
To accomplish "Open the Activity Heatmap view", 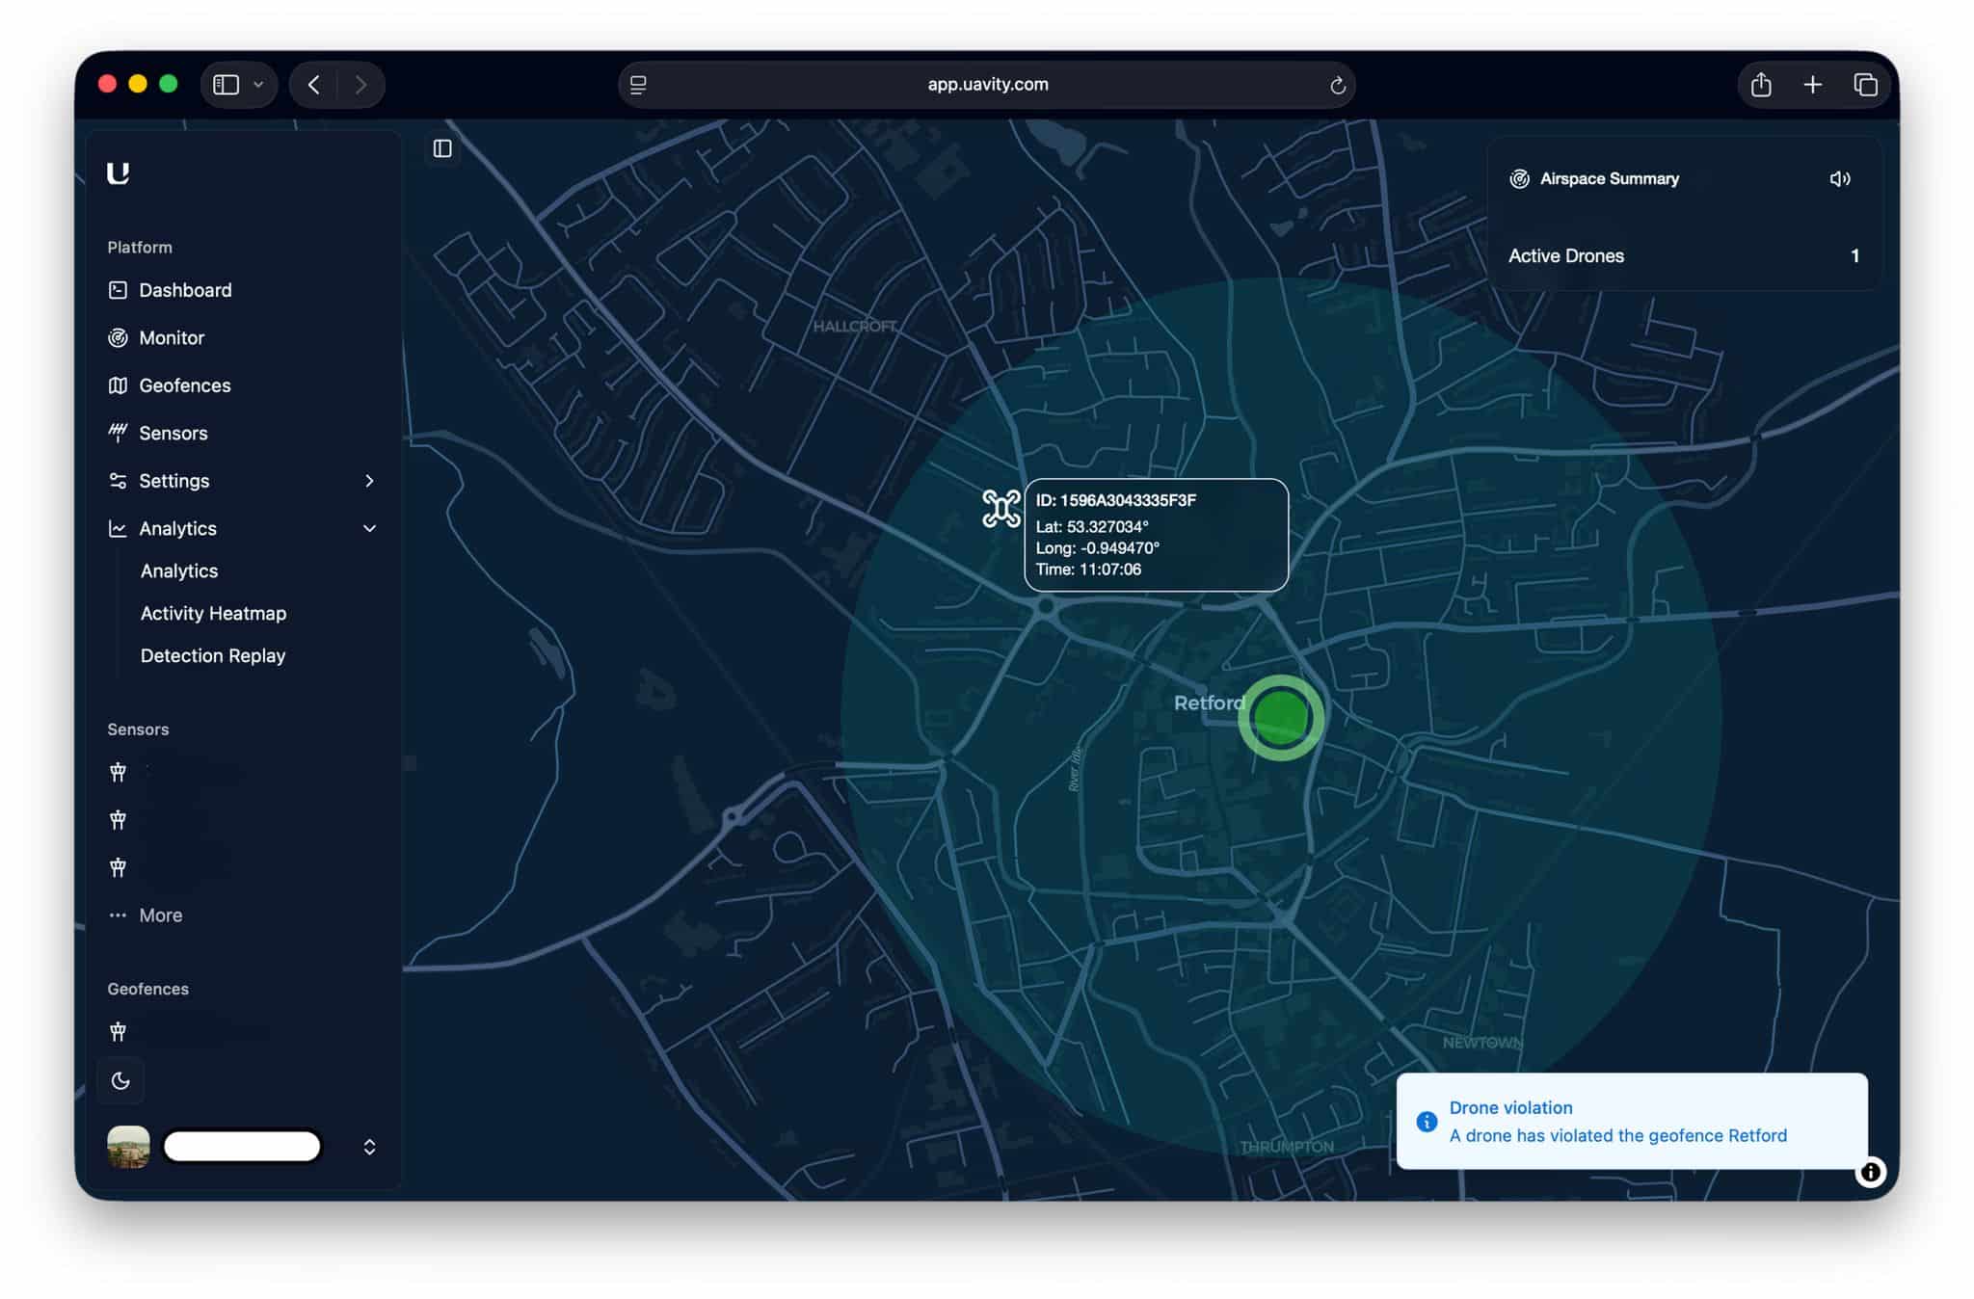I will [213, 614].
